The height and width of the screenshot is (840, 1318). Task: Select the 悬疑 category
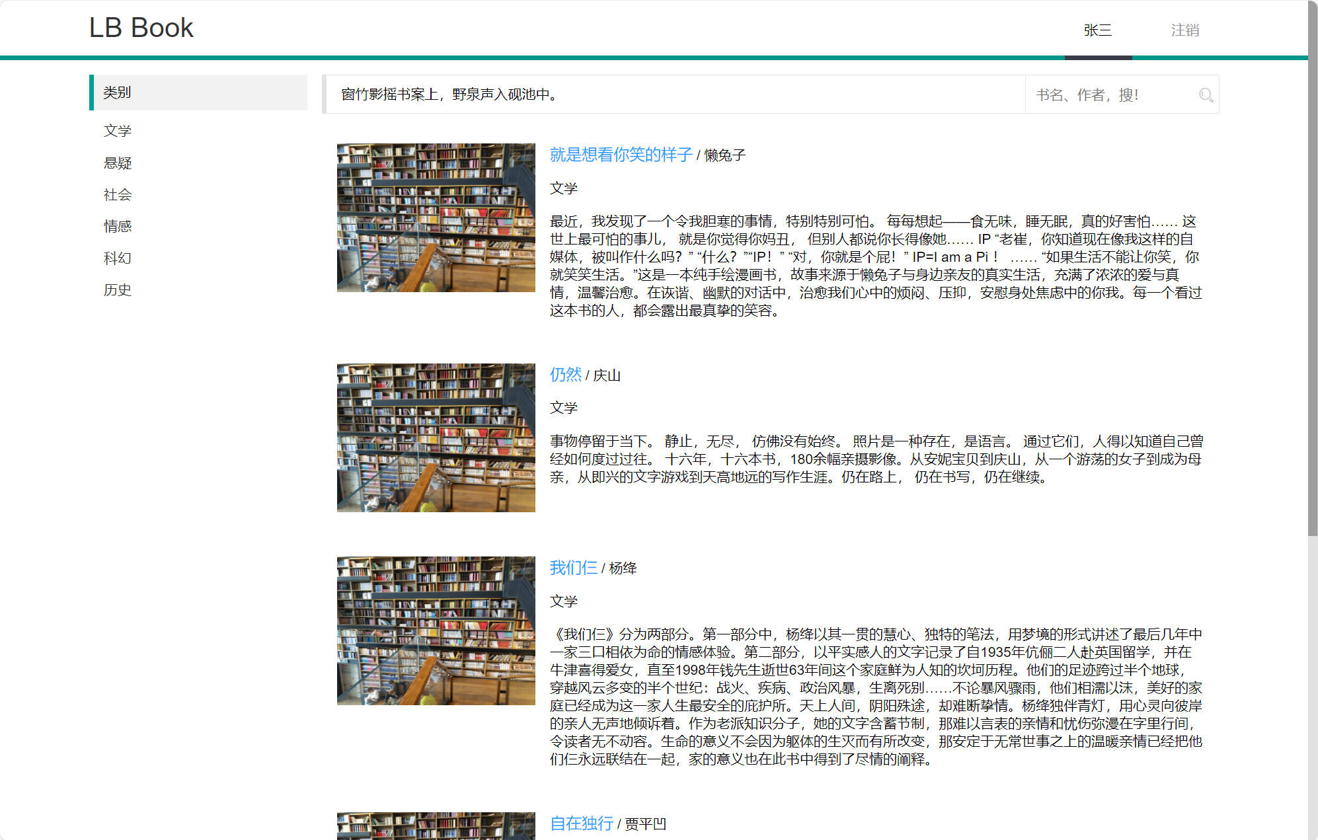point(117,163)
